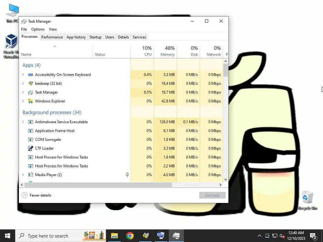Launch Google Chrome from the taskbar
Image resolution: width=323 pixels, height=242 pixels.
pyautogui.click(x=130, y=236)
